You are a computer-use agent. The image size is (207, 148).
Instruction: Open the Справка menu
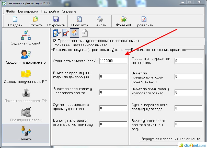click(x=69, y=11)
